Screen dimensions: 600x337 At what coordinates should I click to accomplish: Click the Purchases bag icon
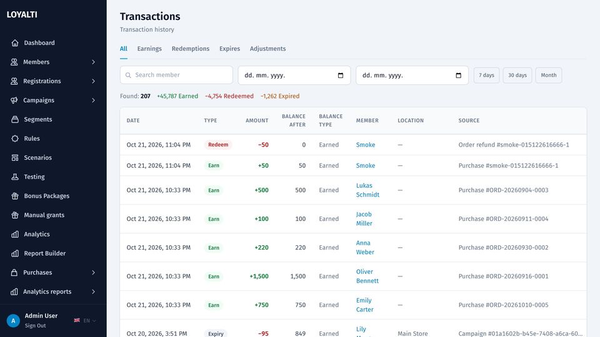(14, 273)
